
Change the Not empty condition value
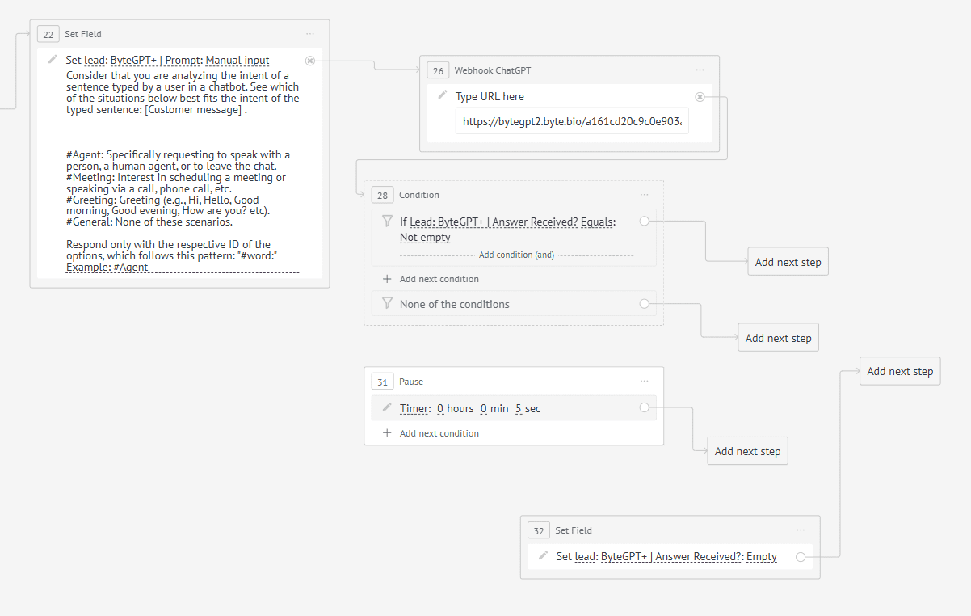pyautogui.click(x=425, y=238)
